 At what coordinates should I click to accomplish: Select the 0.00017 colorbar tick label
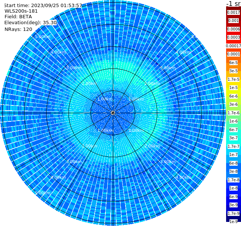233,46
